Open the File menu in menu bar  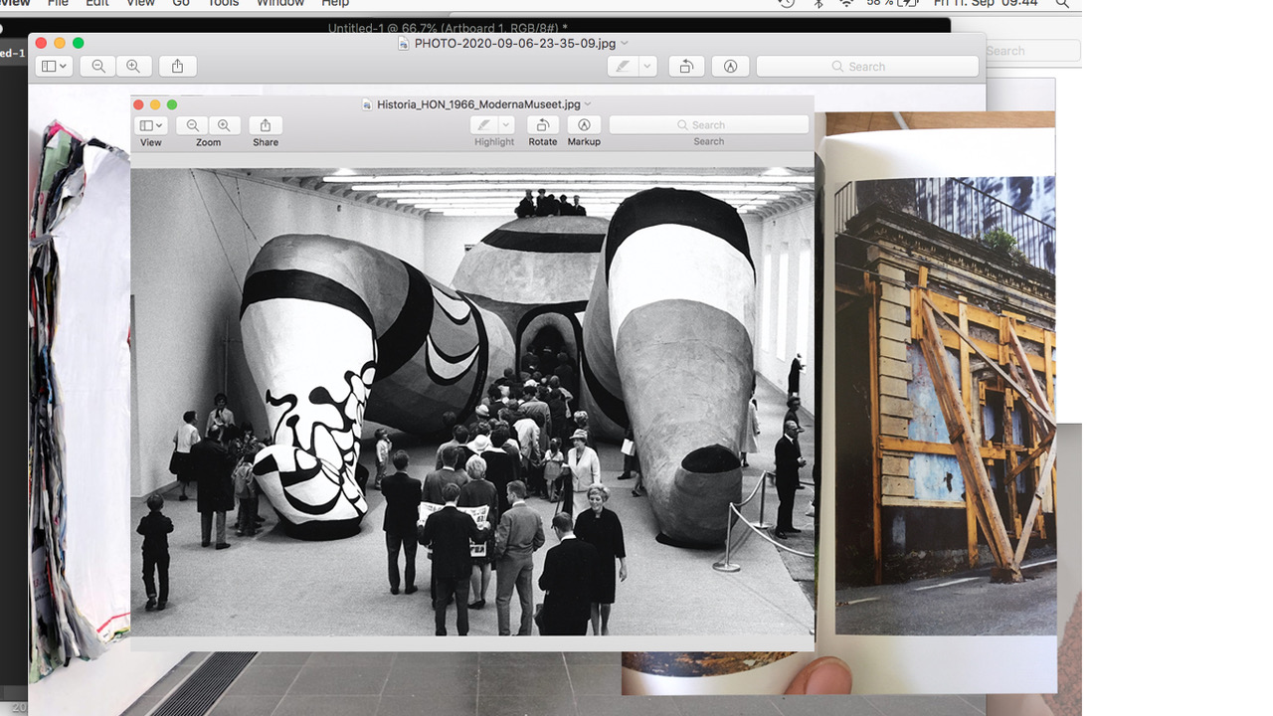click(58, 4)
